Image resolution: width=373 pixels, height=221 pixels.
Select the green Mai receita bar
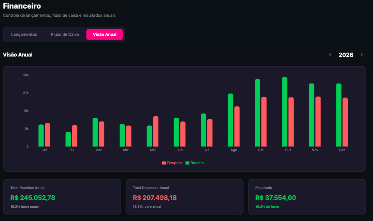pos(149,136)
